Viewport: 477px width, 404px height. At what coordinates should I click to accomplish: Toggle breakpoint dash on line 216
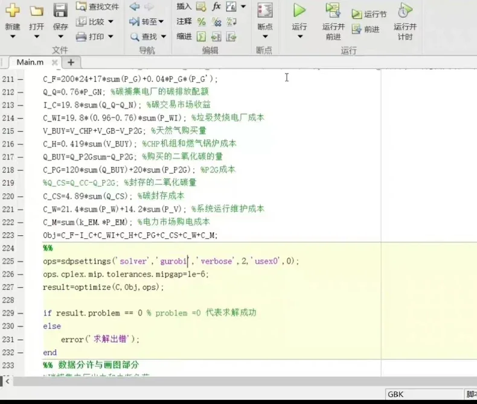click(x=21, y=144)
